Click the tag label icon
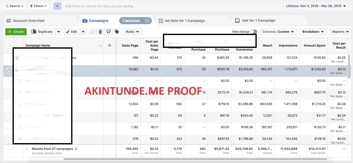Viewport: 353px width, 163px height. coord(117,32)
